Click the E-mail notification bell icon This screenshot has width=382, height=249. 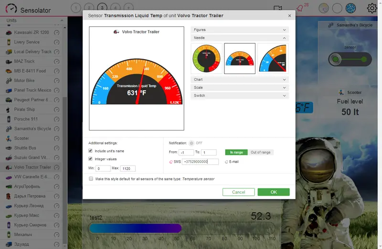226,162
